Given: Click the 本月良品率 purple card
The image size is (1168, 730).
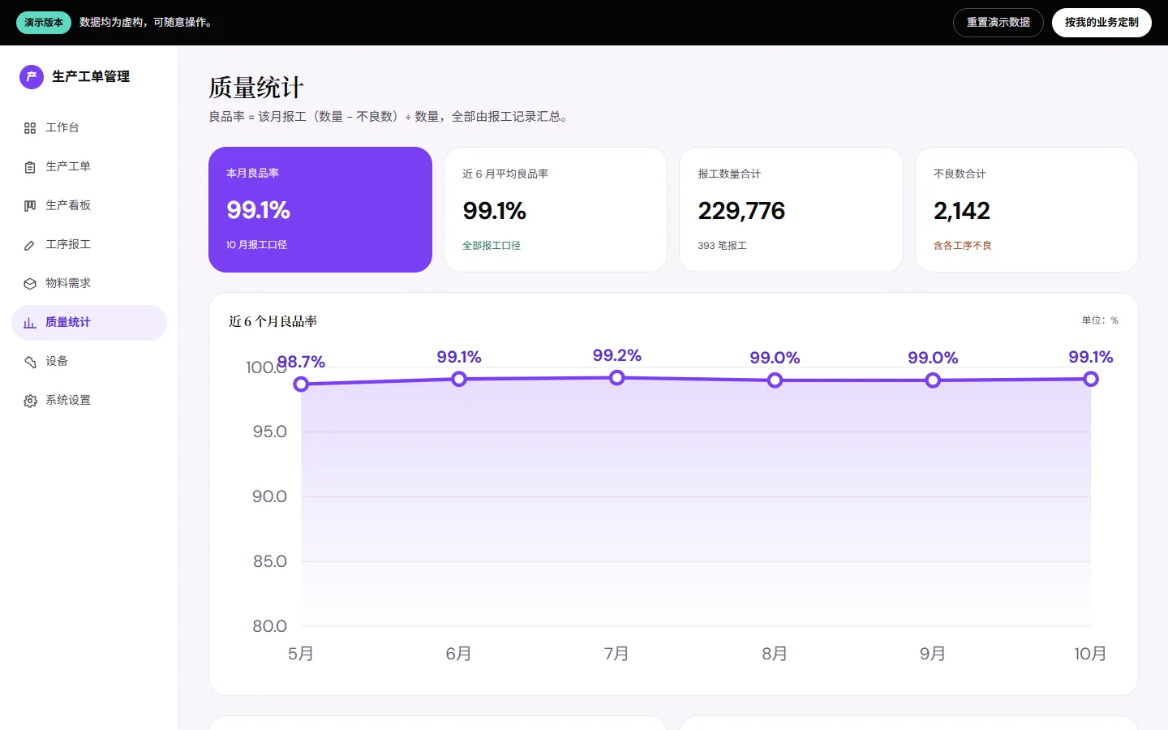Looking at the screenshot, I should (x=320, y=209).
